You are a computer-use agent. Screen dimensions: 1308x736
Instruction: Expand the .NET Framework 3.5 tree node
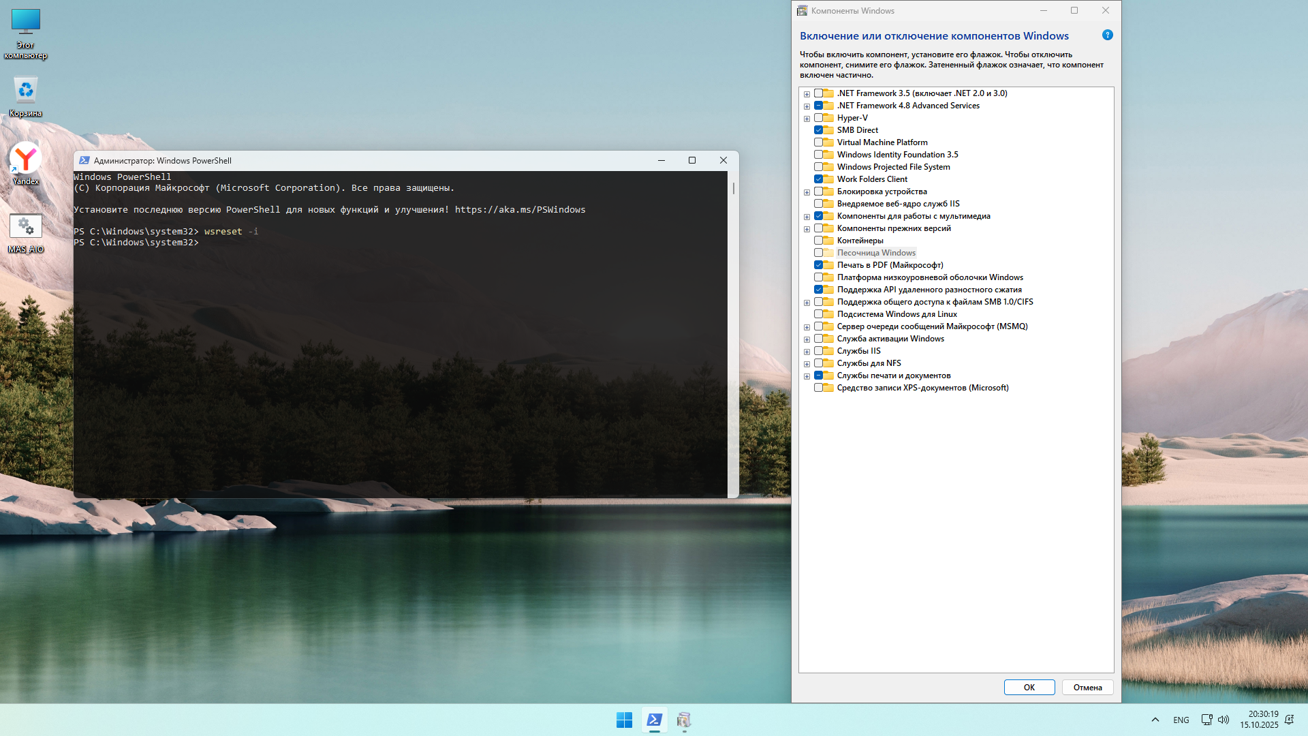click(807, 93)
